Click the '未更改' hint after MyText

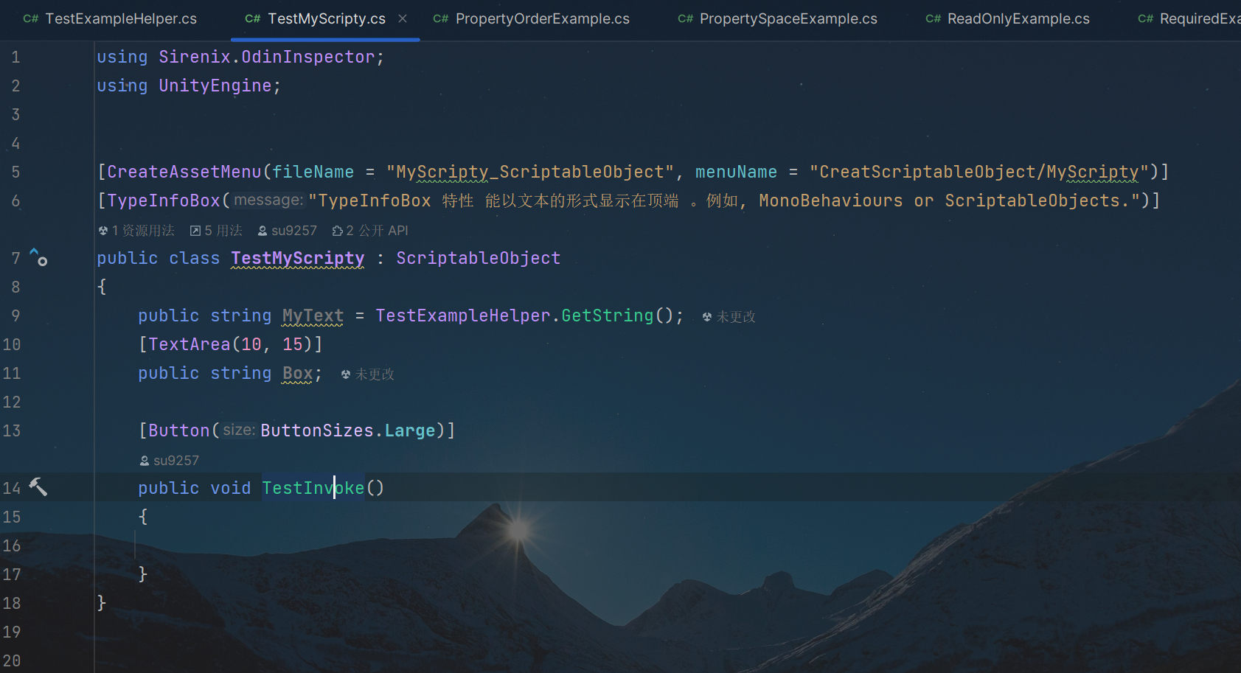click(x=729, y=317)
